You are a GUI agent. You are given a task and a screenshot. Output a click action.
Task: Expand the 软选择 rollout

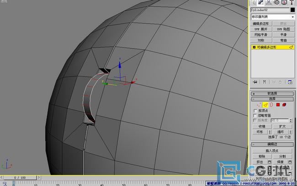(272, 93)
